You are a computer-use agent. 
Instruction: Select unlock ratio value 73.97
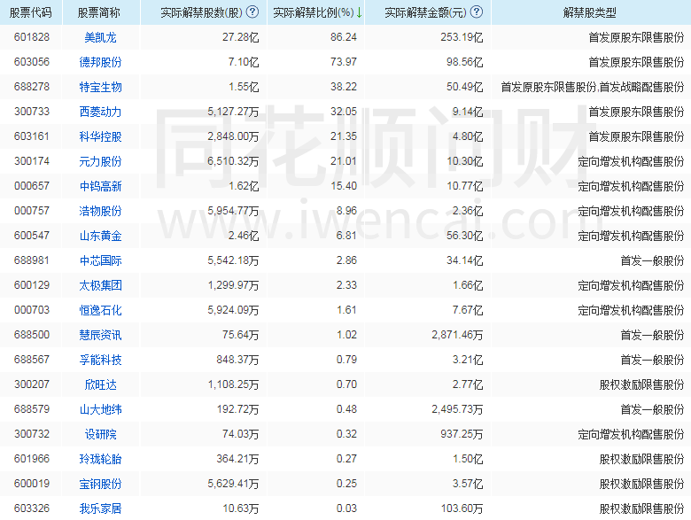tap(344, 62)
